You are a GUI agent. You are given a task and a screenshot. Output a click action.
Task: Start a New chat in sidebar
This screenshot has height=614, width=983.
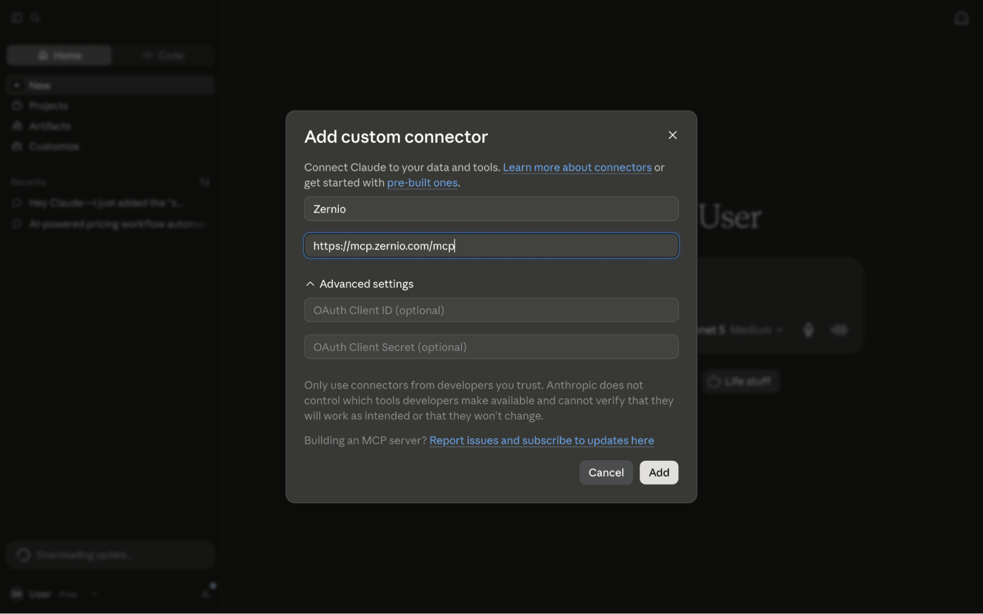(x=111, y=85)
